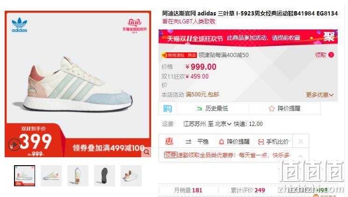Image resolution: width=348 pixels, height=197 pixels.
Task: Open 历史最低 price history
Action: click(212, 109)
